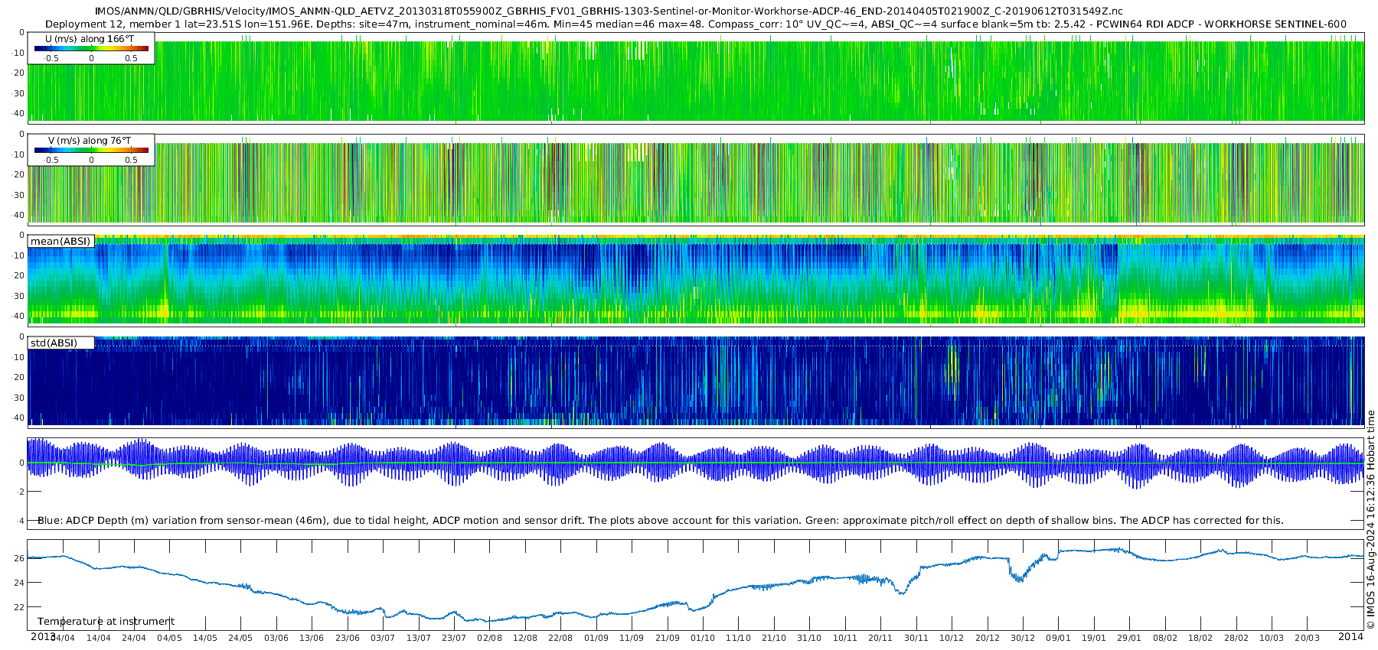
Task: Click the 30/12 date tick label
Action: click(x=1023, y=638)
